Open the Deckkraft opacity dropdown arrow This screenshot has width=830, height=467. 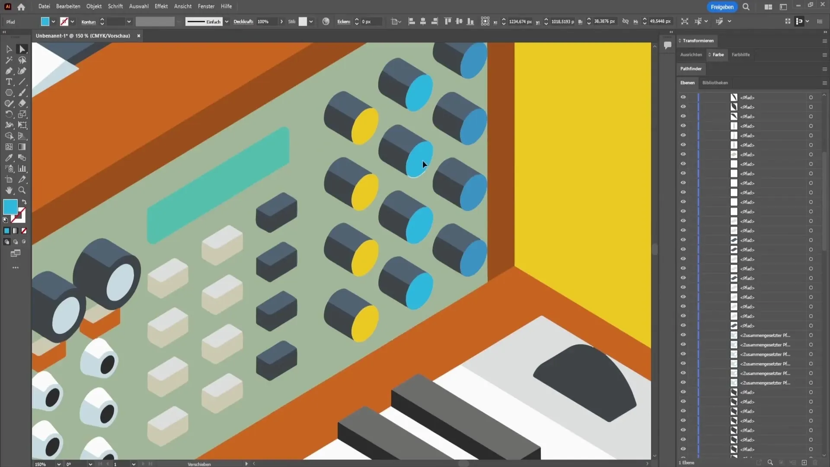[281, 22]
